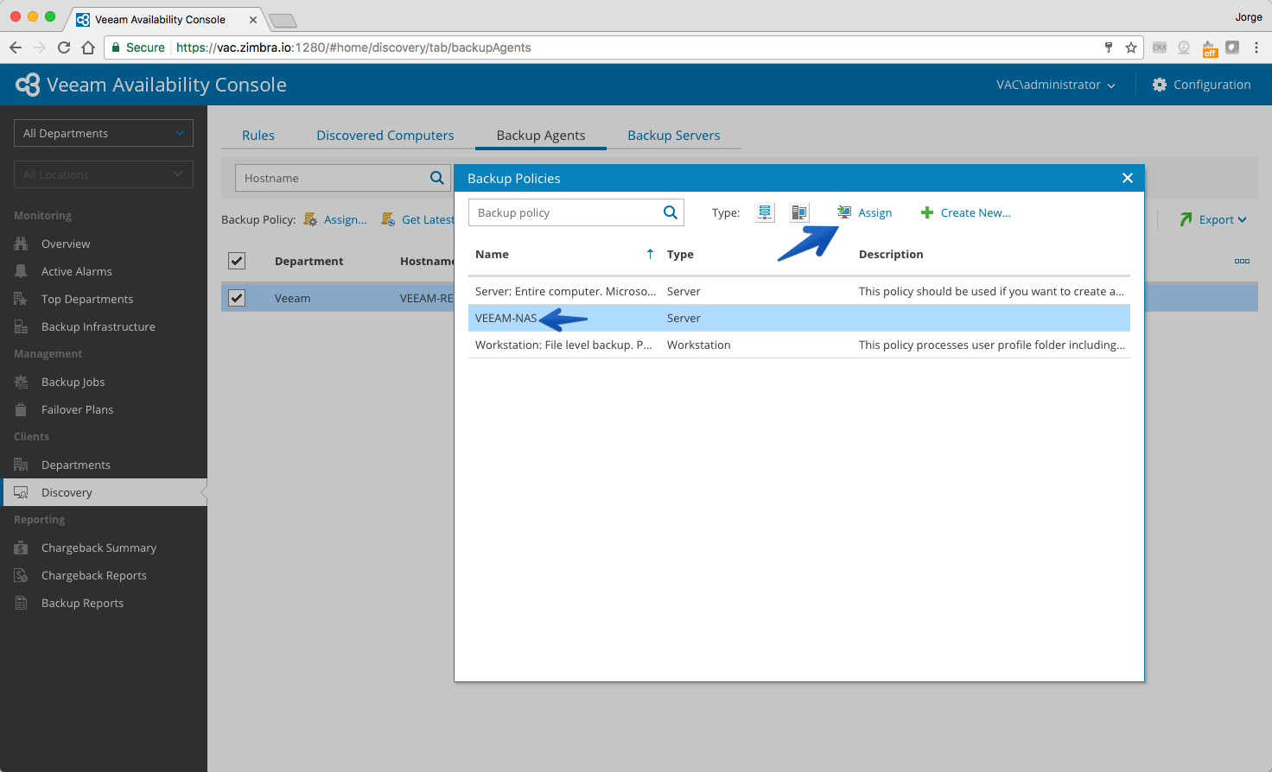Click the Chargeback Reports icon

21,575
